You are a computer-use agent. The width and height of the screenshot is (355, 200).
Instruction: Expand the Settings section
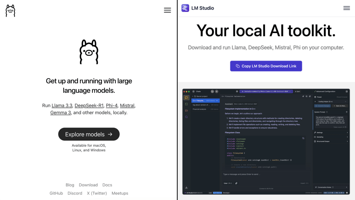(x=331, y=133)
